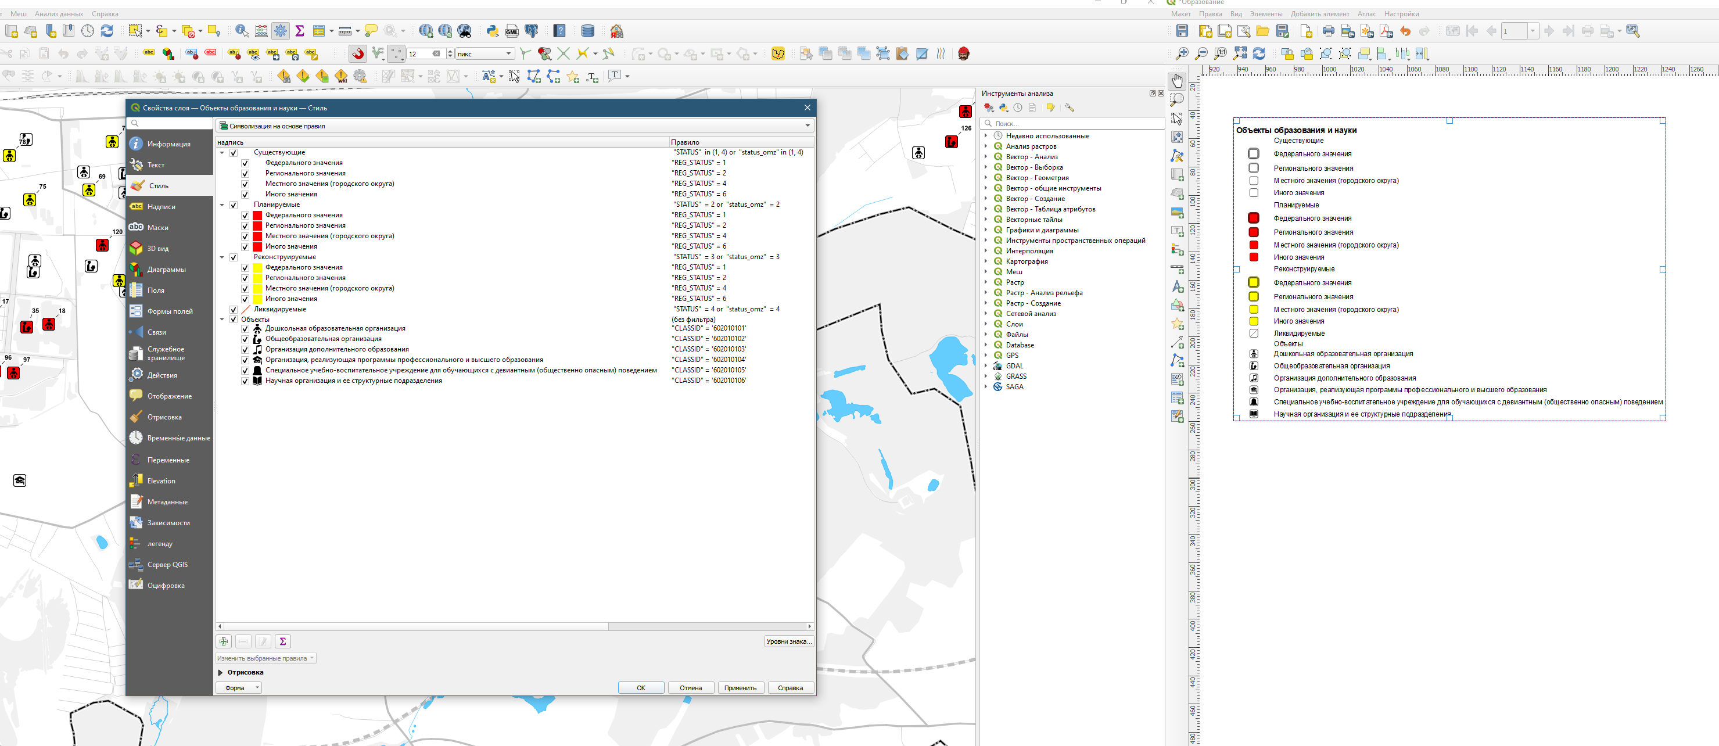Image resolution: width=1719 pixels, height=746 pixels.
Task: Switch to the Надписи tab
Action: point(161,207)
